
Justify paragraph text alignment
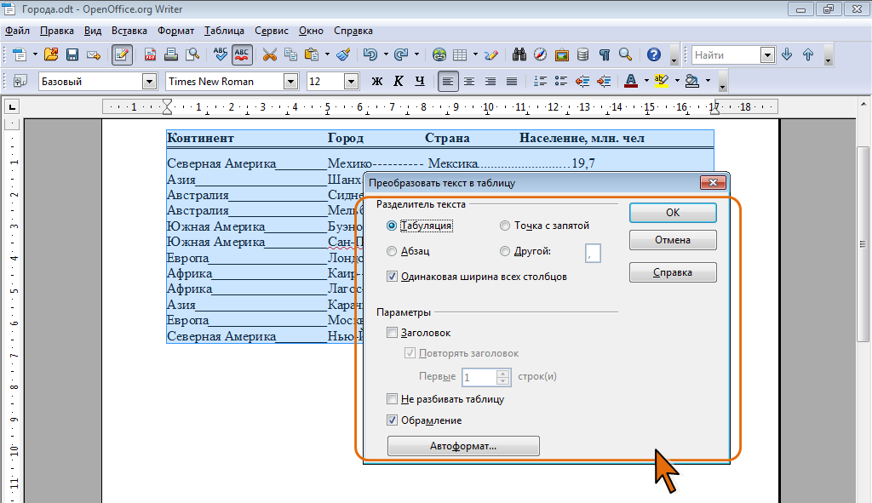pyautogui.click(x=512, y=82)
